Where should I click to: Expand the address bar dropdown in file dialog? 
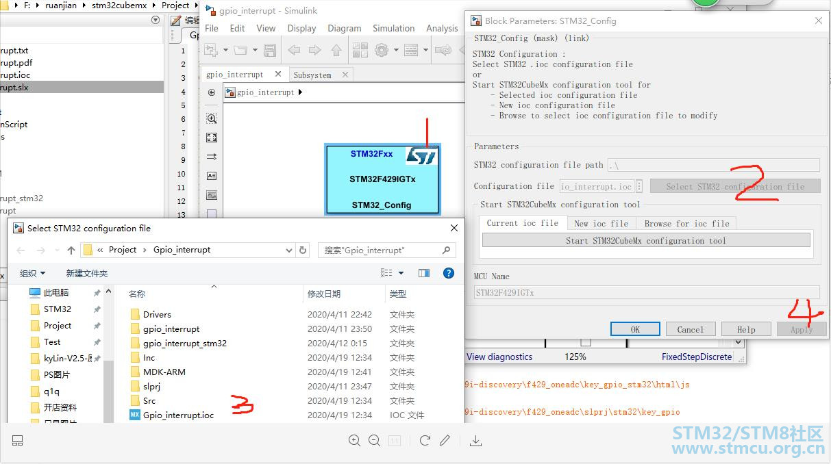[x=289, y=250]
